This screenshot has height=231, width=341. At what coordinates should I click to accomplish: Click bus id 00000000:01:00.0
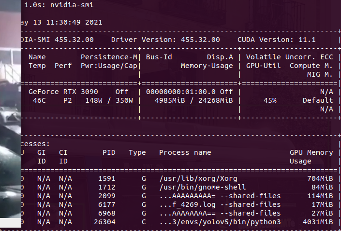(x=181, y=92)
